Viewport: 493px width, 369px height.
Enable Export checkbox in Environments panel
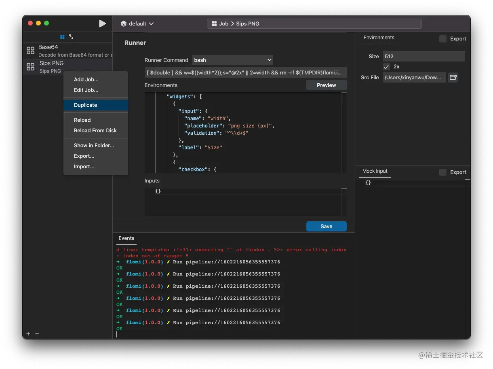coord(443,39)
